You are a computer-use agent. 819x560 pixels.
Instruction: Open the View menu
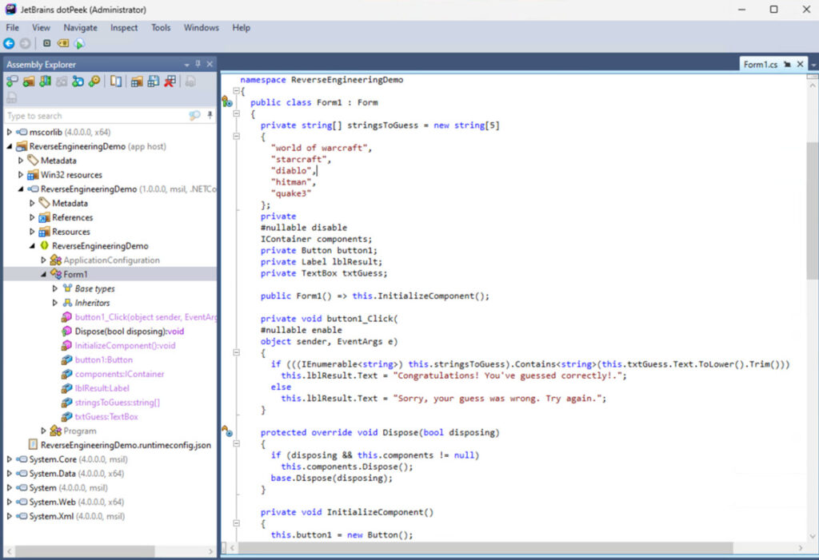[x=42, y=28]
